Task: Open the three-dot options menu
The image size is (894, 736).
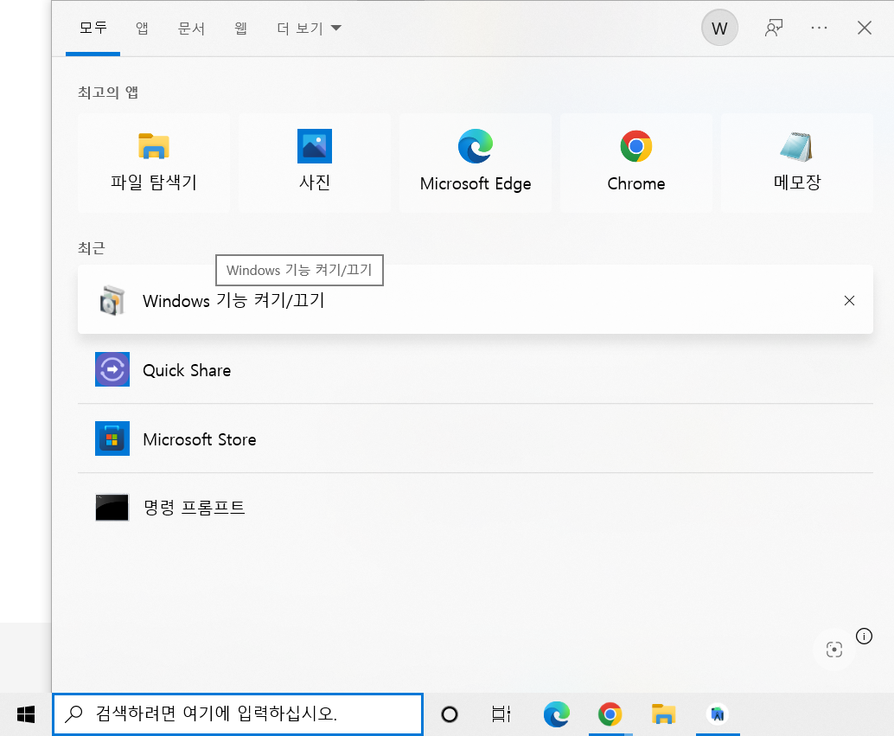Action: tap(819, 28)
